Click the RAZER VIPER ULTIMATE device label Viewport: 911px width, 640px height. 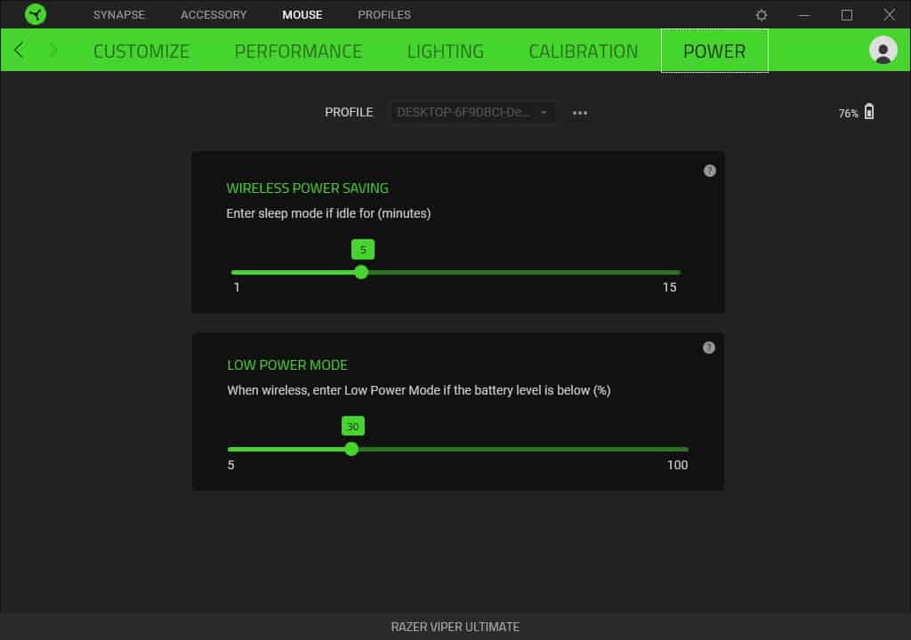455,626
